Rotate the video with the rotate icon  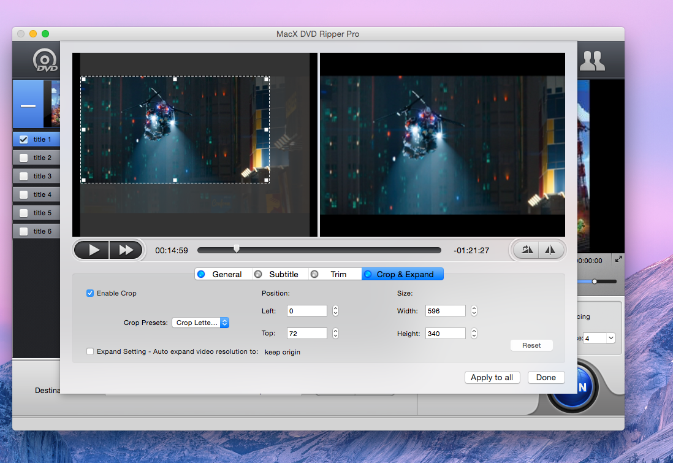(x=527, y=250)
